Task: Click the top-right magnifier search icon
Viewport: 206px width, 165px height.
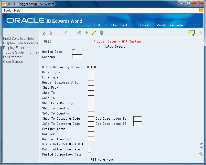Action: (x=200, y=33)
